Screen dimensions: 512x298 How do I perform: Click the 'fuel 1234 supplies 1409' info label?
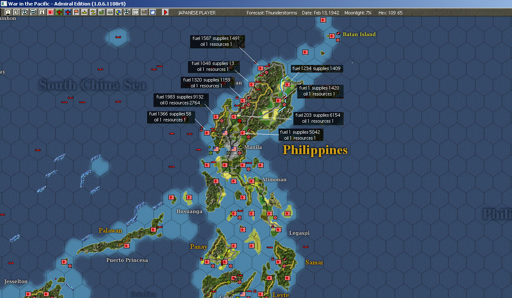[316, 68]
